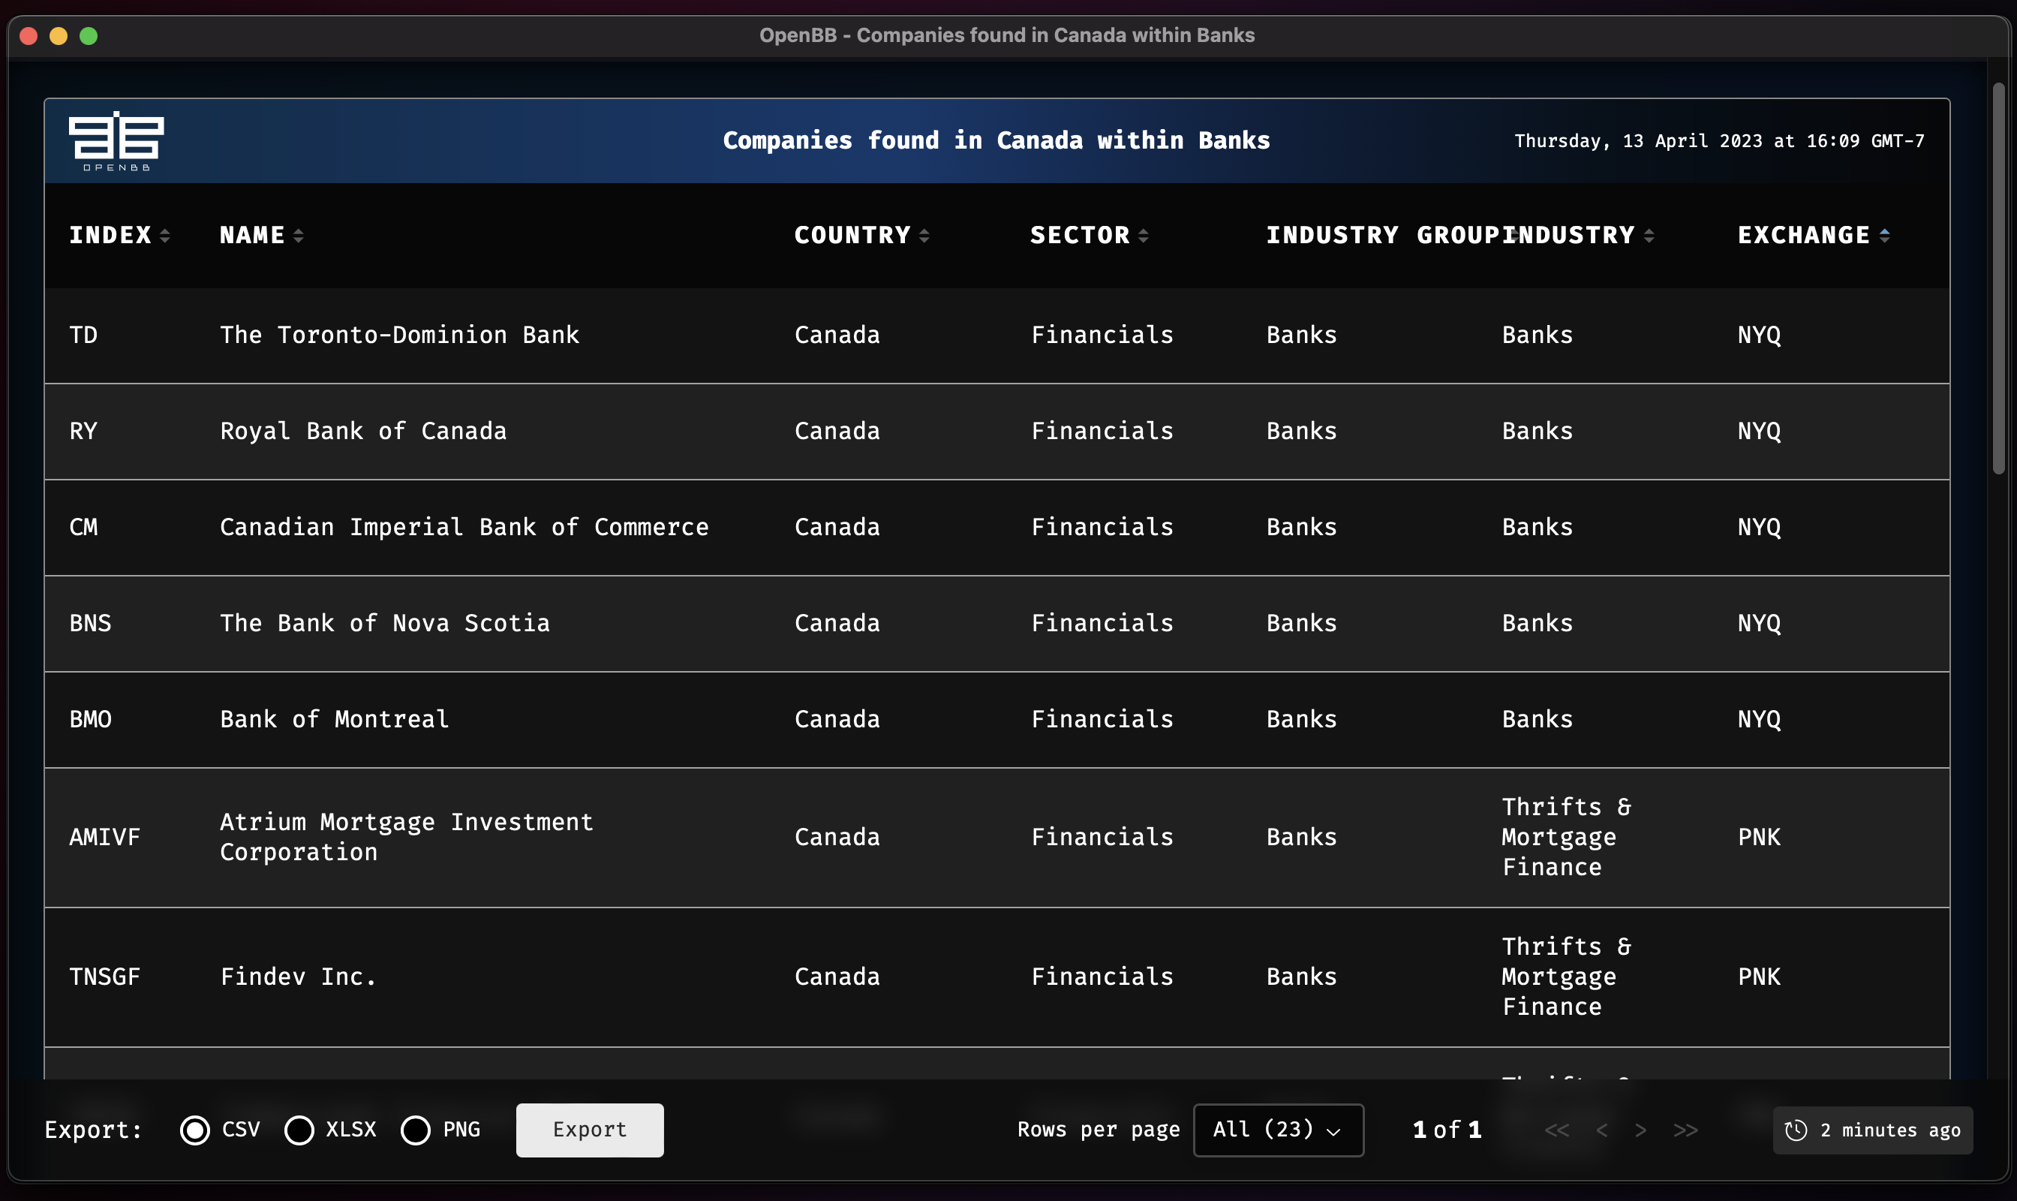Go to previous page arrow
2017x1201 pixels.
tap(1601, 1130)
